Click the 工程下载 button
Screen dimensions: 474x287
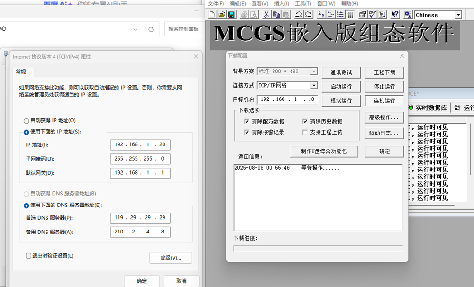384,72
